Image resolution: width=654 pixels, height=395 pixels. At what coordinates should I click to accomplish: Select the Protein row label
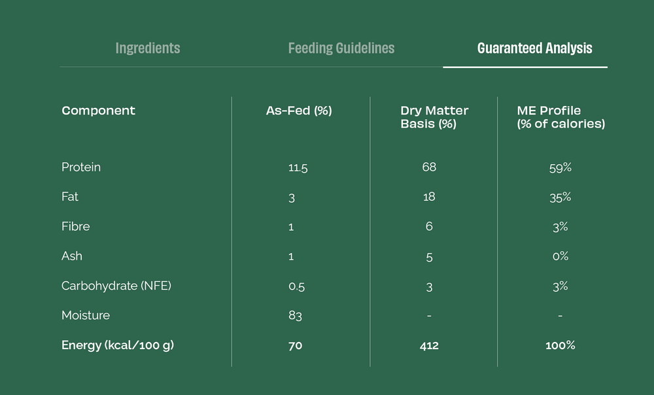tap(81, 167)
